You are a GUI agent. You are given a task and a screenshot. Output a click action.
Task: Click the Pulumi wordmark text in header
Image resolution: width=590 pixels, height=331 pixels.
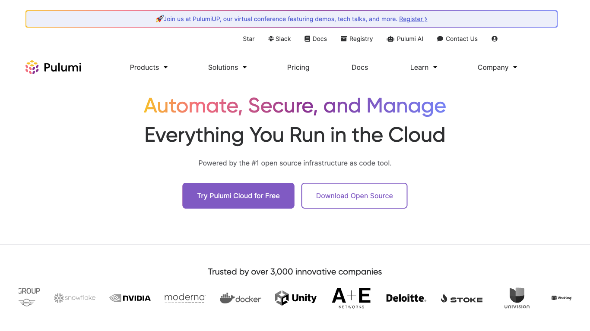[63, 67]
